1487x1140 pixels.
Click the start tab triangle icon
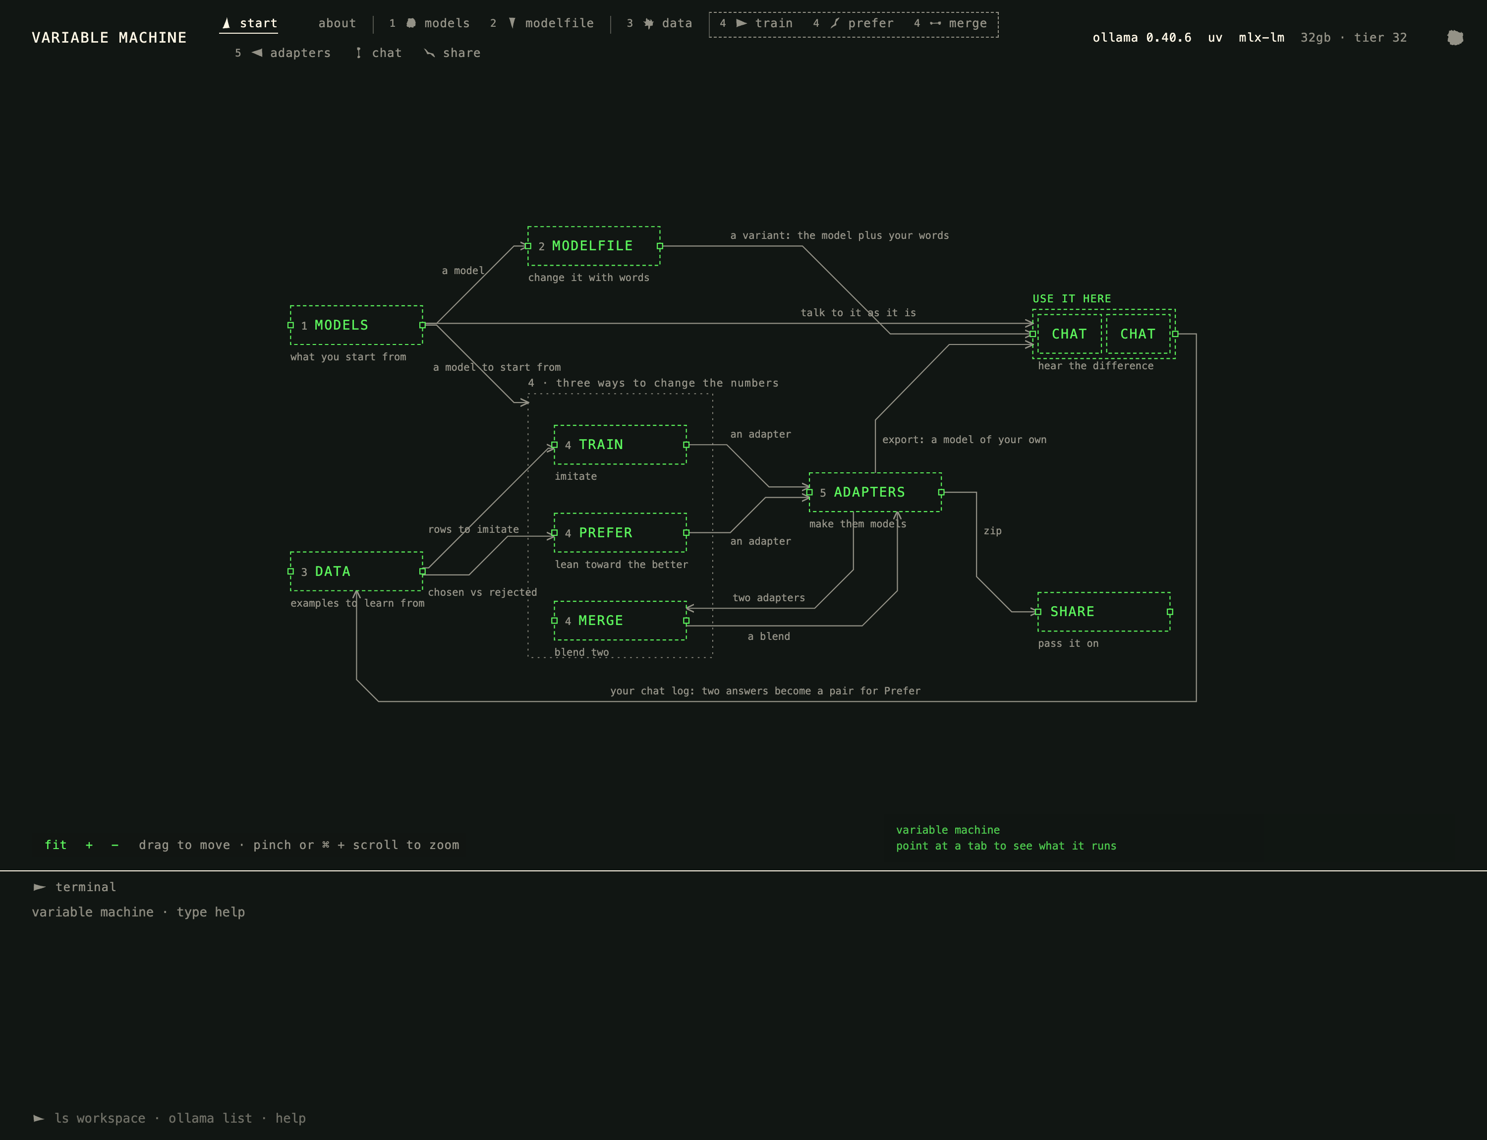coord(227,23)
